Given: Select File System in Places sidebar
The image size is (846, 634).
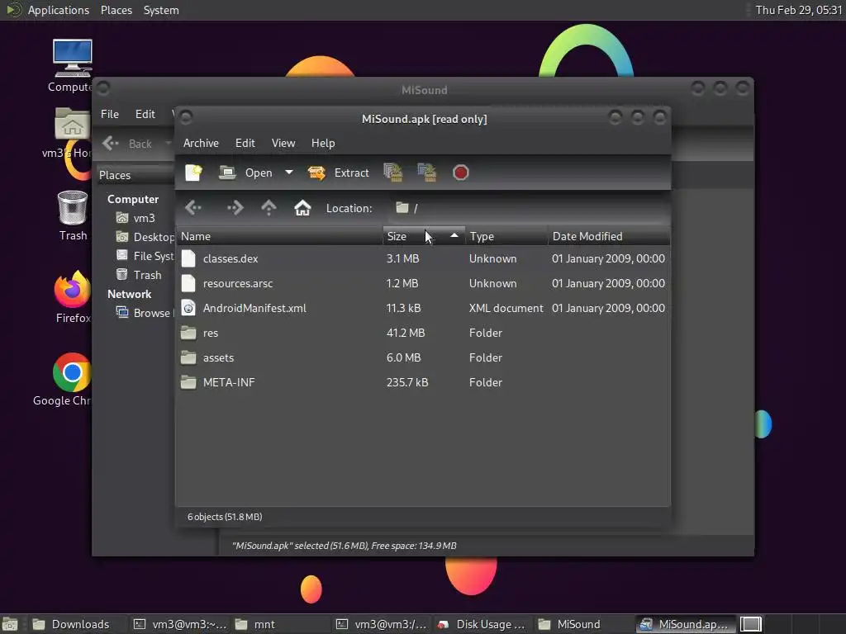Looking at the screenshot, I should (145, 256).
